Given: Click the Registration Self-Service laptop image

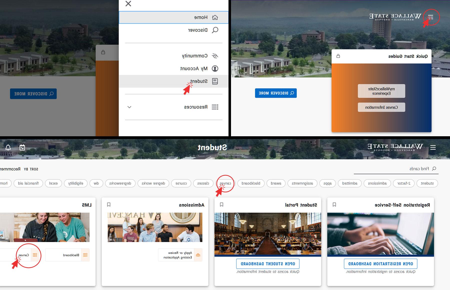Looking at the screenshot, I should 380,234.
